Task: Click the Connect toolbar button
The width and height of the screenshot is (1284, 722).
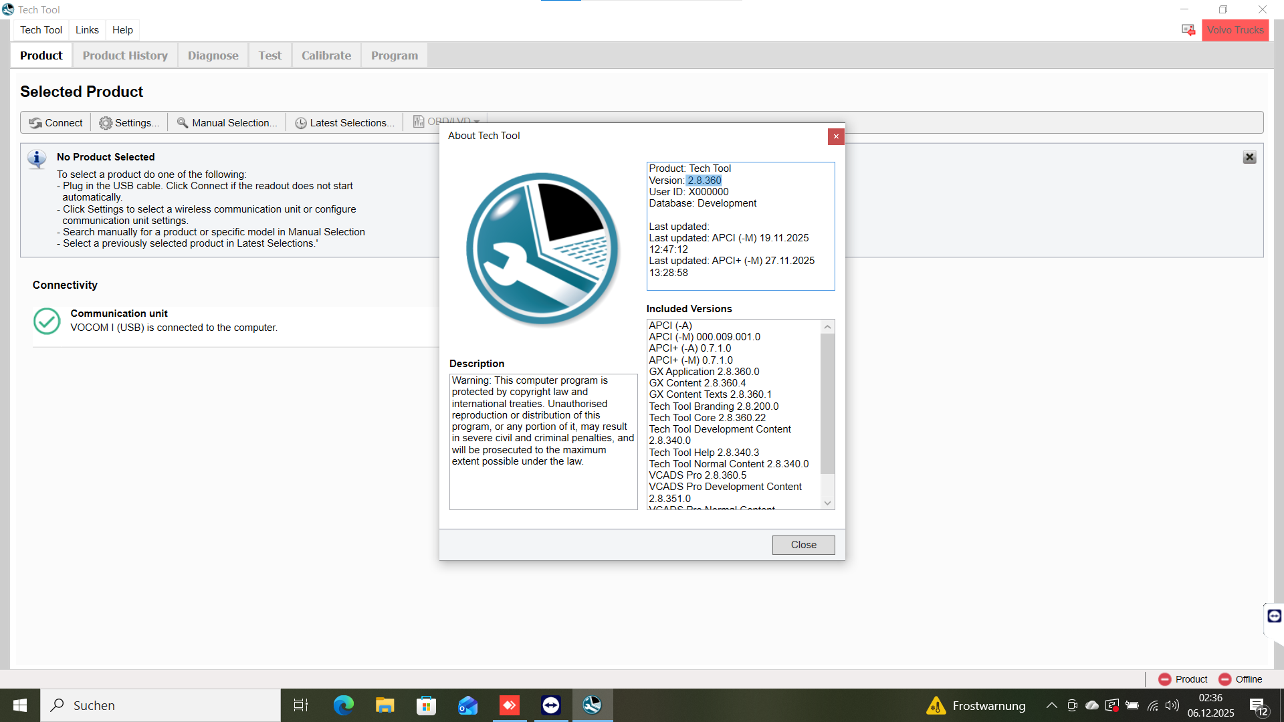Action: pyautogui.click(x=56, y=123)
